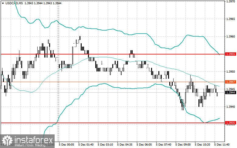Click the 5 Dec 01:40 time label
This screenshot has width=237, height=148.
pyautogui.click(x=86, y=145)
